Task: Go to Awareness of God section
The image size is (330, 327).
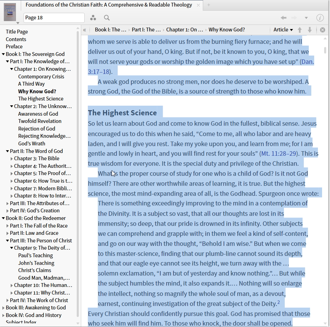Action: pyautogui.click(x=38, y=114)
